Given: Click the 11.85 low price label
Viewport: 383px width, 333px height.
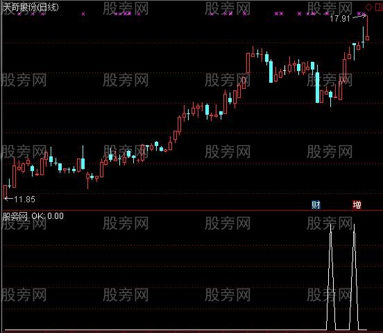Looking at the screenshot, I should 24,200.
